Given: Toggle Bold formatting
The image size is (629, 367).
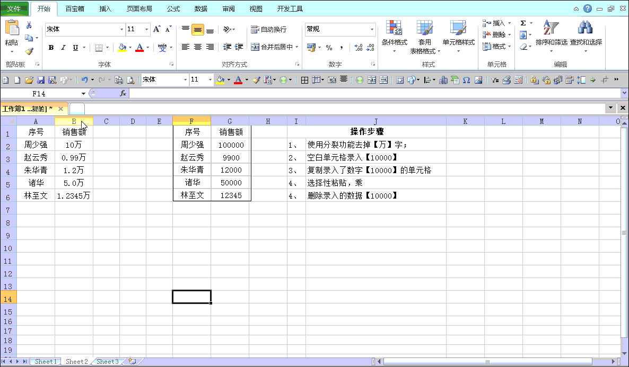Looking at the screenshot, I should [x=51, y=48].
